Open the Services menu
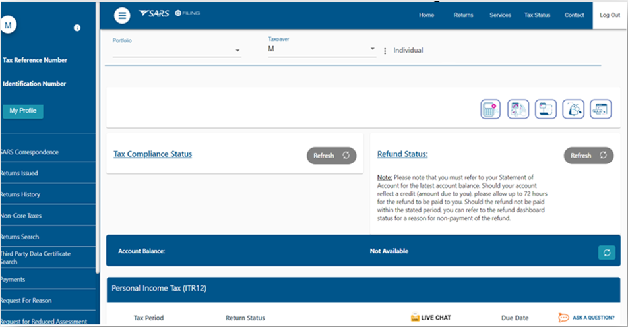The width and height of the screenshot is (628, 327). pos(500,15)
